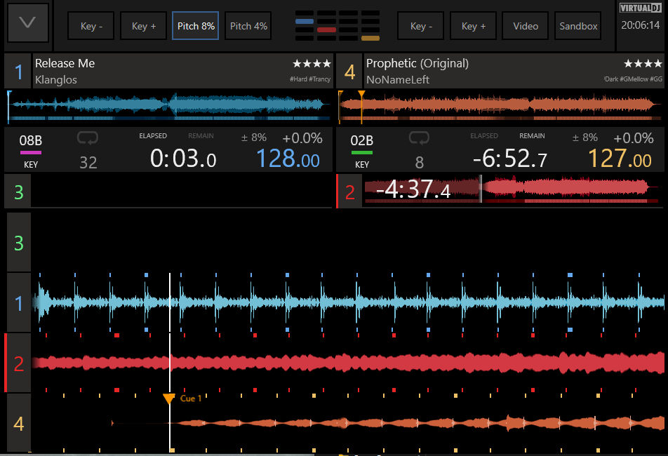Click the left deck Key - button
Screen dimensions: 668x456
pyautogui.click(x=91, y=26)
